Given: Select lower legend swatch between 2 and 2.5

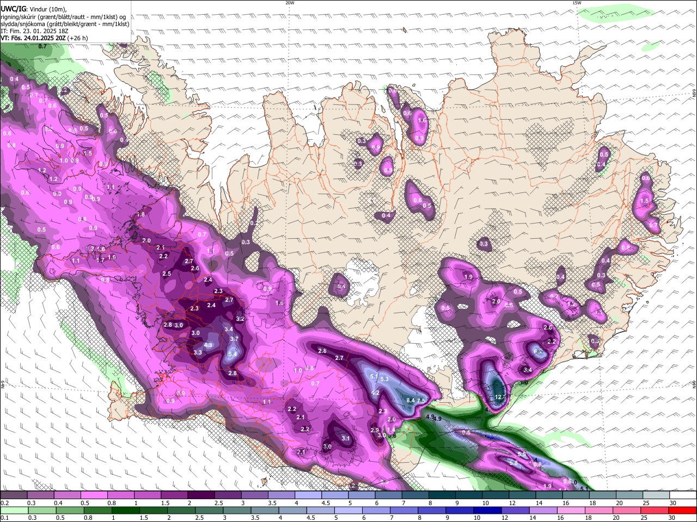Looking at the screenshot, I should tap(182, 510).
